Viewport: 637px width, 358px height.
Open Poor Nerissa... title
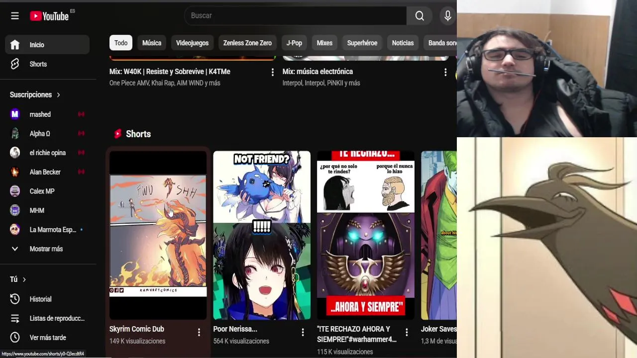click(235, 329)
